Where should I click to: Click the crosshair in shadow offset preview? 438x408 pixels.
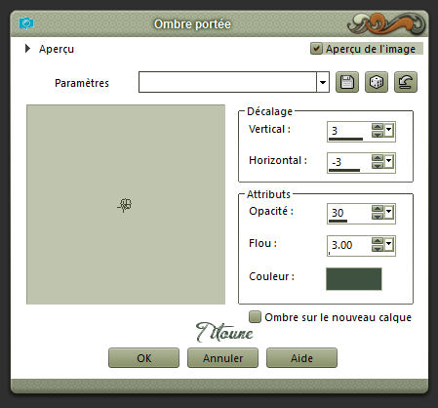[x=125, y=205]
